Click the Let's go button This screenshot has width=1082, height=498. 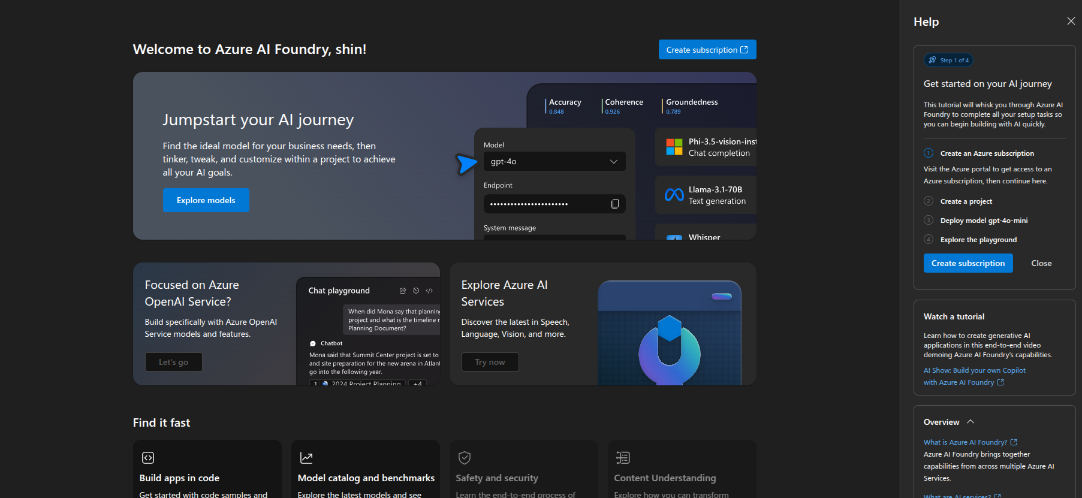173,362
